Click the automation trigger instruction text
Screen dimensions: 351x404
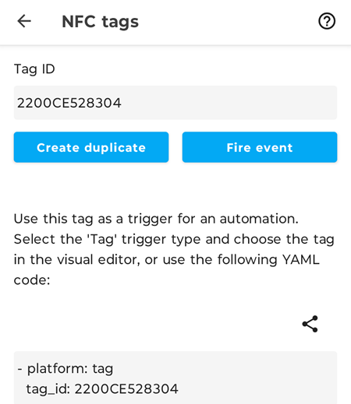coord(174,249)
